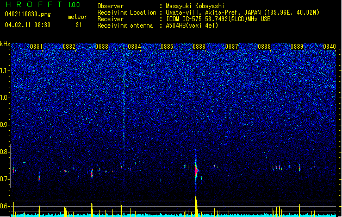This screenshot has width=342, height=217.
Task: Click the Receiving Location value text
Action: pos(242,12)
